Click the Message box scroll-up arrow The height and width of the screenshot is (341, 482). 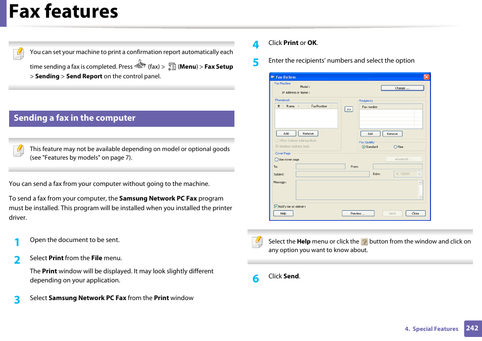(420, 183)
